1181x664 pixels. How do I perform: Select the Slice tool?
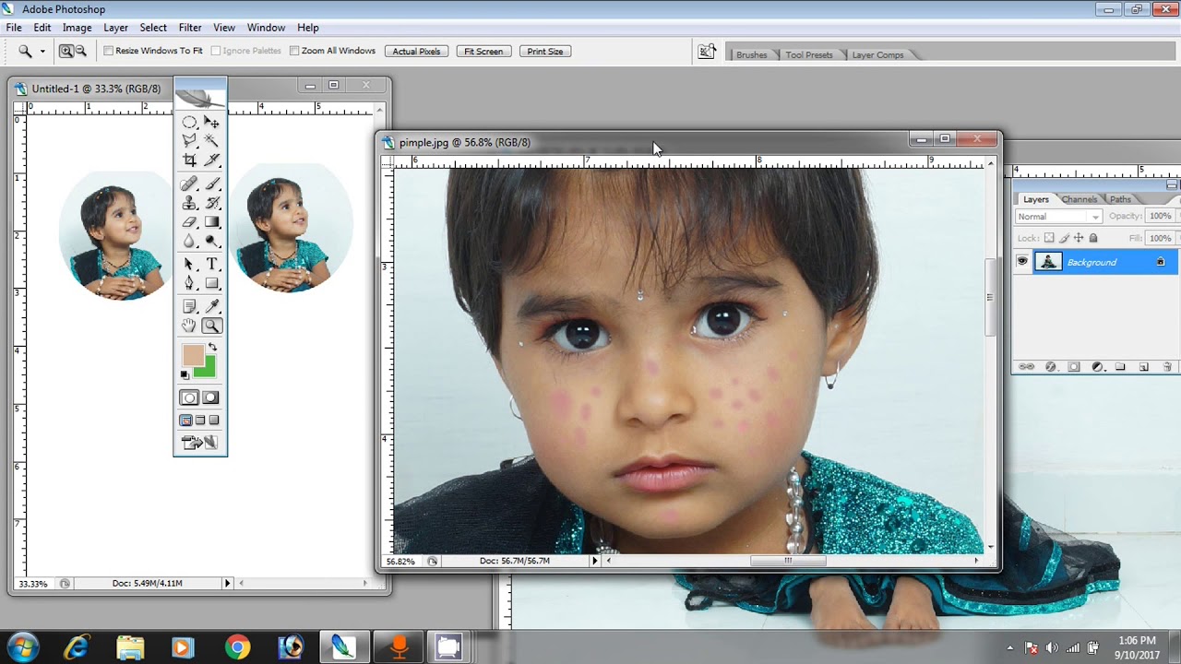pos(212,160)
